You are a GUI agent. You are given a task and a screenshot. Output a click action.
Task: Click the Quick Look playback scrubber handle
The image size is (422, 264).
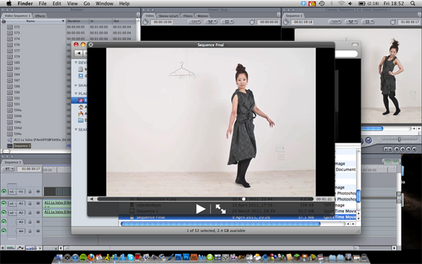(x=243, y=199)
